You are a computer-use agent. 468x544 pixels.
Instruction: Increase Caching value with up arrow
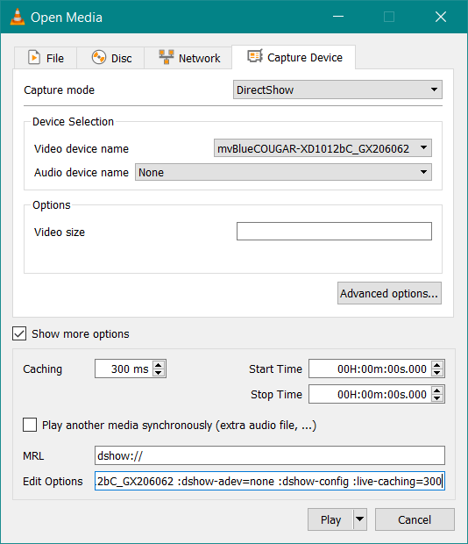coord(159,365)
